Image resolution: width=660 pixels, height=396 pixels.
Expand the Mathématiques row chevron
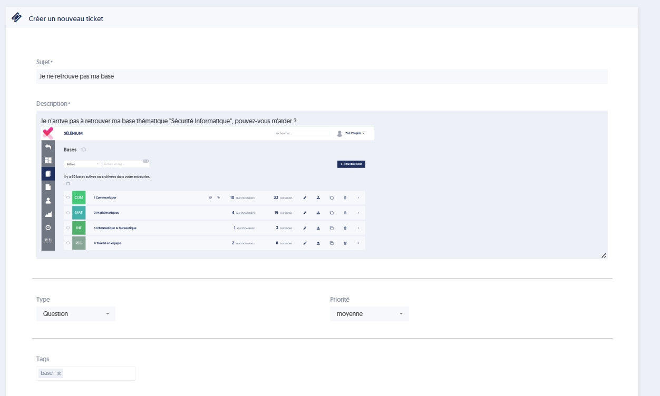click(358, 213)
